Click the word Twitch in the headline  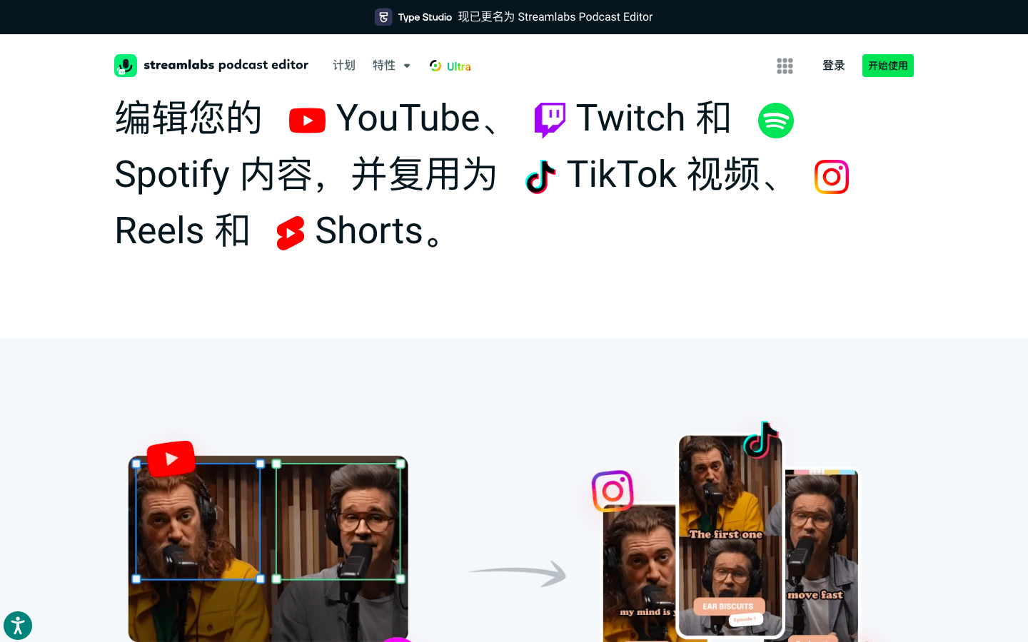coord(631,118)
